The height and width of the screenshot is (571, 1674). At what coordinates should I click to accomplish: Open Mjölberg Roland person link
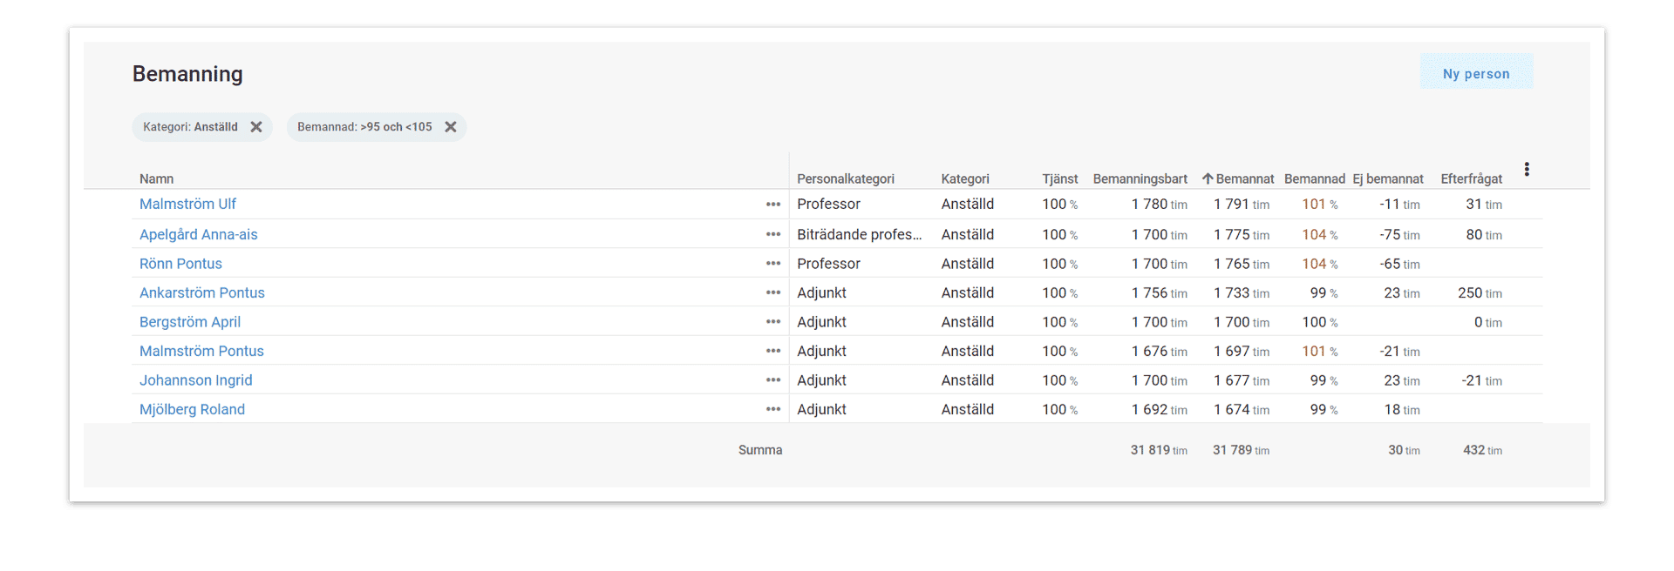[192, 410]
